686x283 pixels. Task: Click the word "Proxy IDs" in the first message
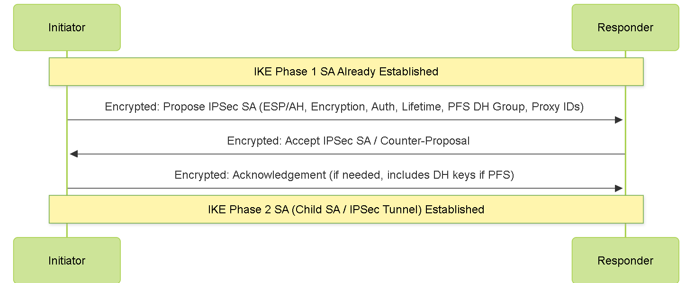(x=557, y=107)
